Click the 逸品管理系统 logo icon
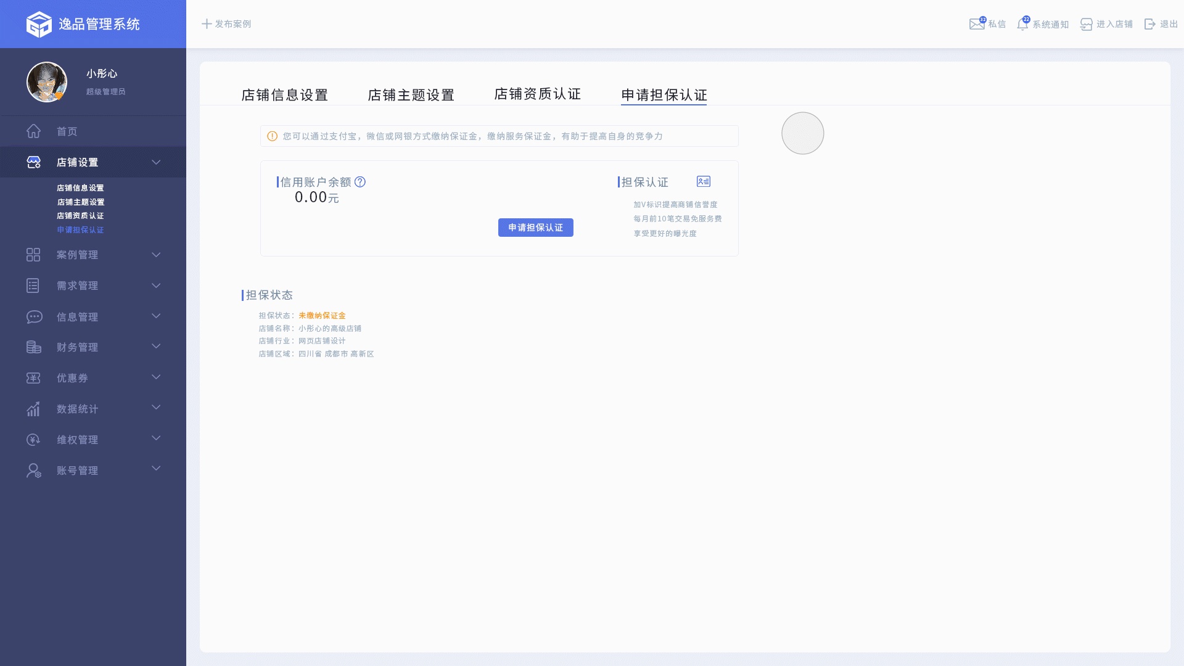This screenshot has height=666, width=1184. click(x=39, y=24)
